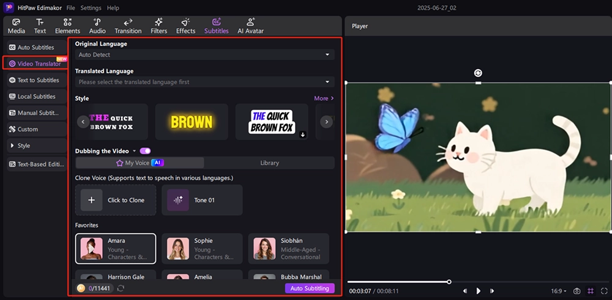Select Text to Subtitles option

tap(37, 80)
